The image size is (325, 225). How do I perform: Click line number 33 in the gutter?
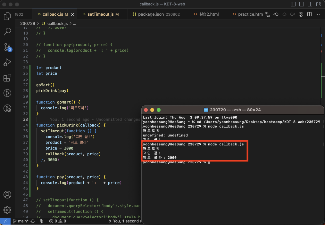[25, 120]
